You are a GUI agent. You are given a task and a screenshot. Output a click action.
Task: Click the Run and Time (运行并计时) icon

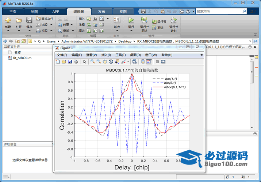(173, 20)
